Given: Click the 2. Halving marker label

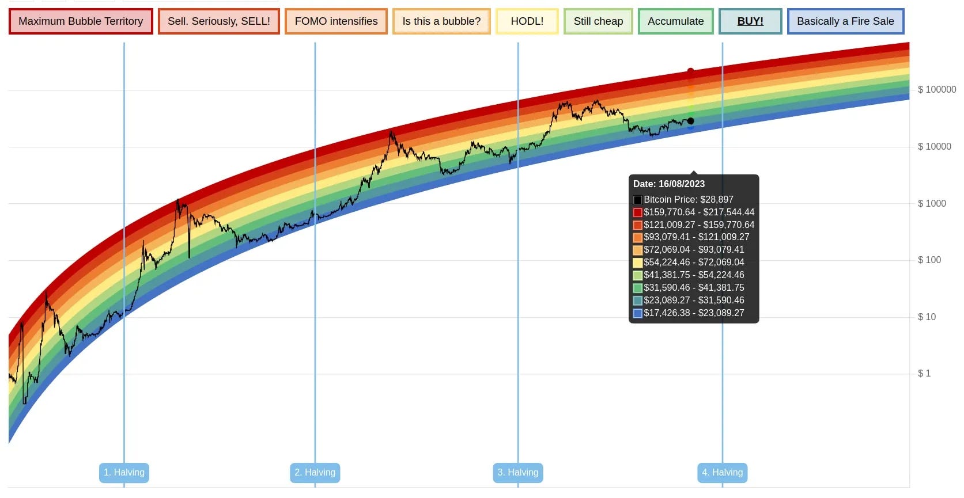Looking at the screenshot, I should pyautogui.click(x=315, y=473).
